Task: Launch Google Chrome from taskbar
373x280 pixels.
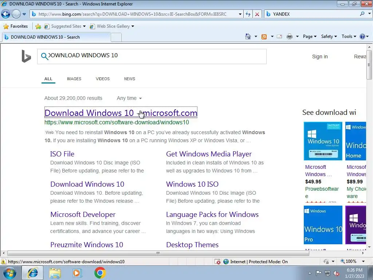Action: coord(100,273)
